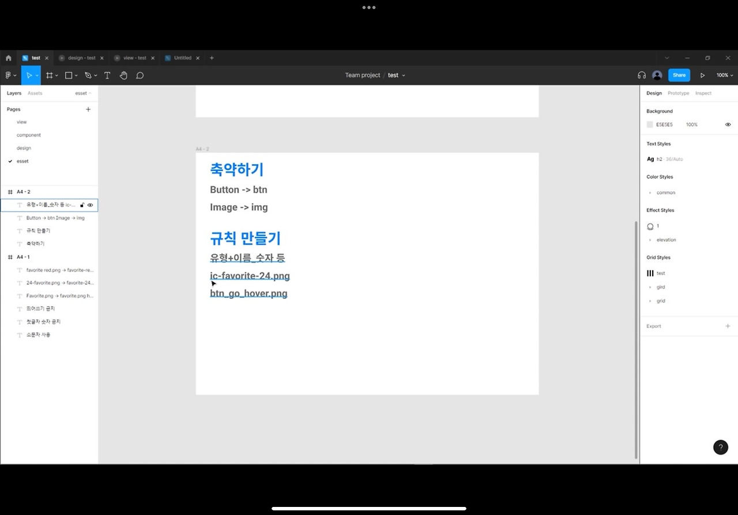Toggle the lock on the selected layer
This screenshot has width=738, height=515.
(82, 205)
